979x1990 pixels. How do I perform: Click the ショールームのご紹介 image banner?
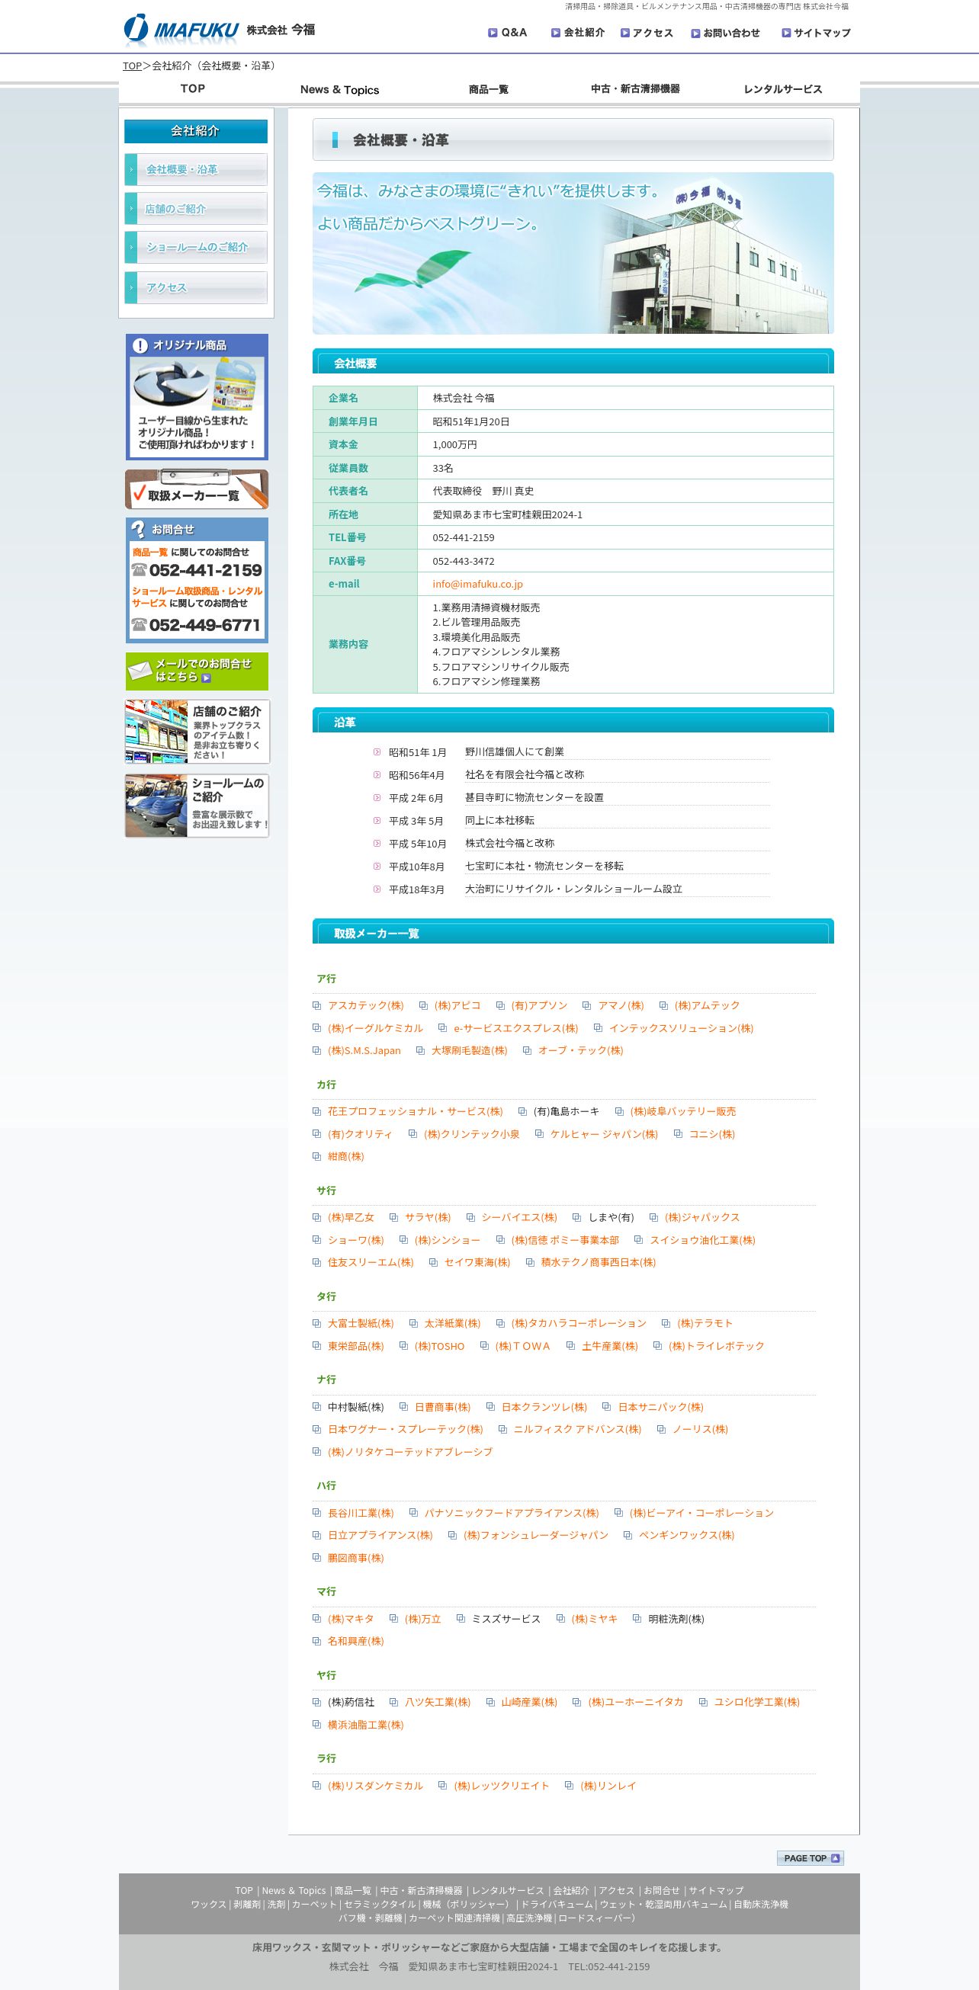(x=197, y=806)
